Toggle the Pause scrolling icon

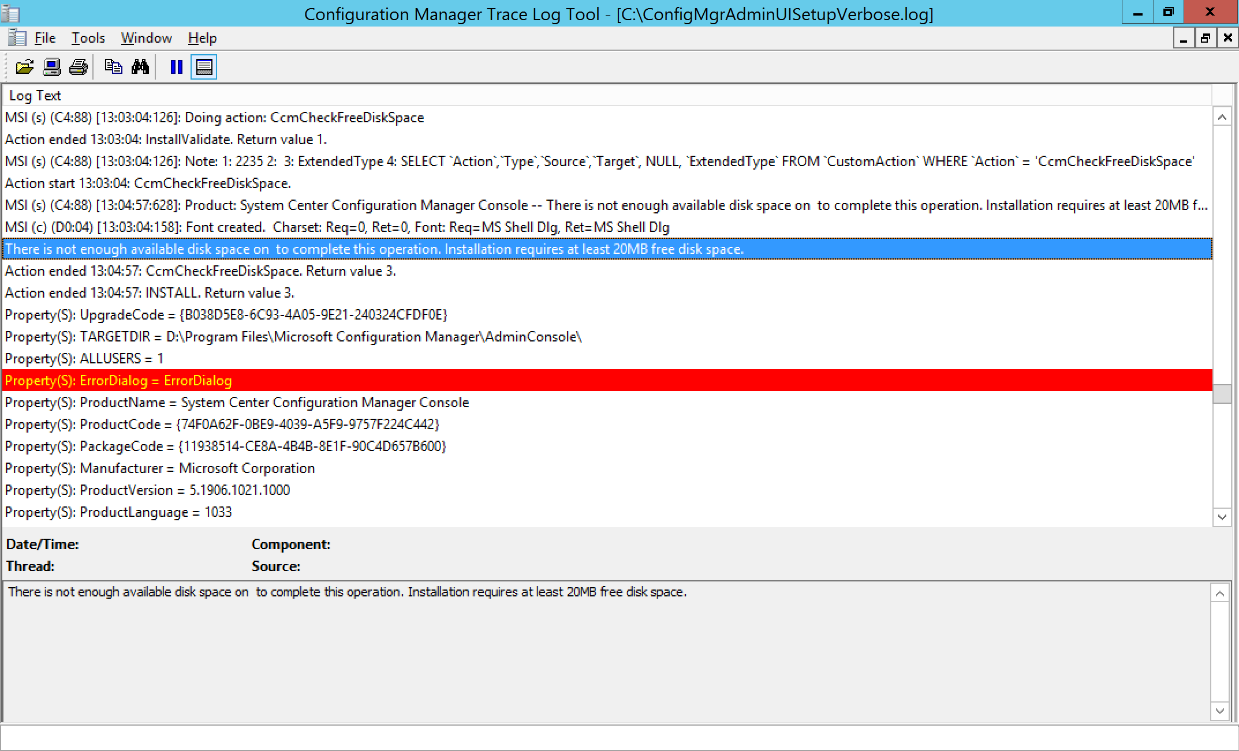coord(176,66)
